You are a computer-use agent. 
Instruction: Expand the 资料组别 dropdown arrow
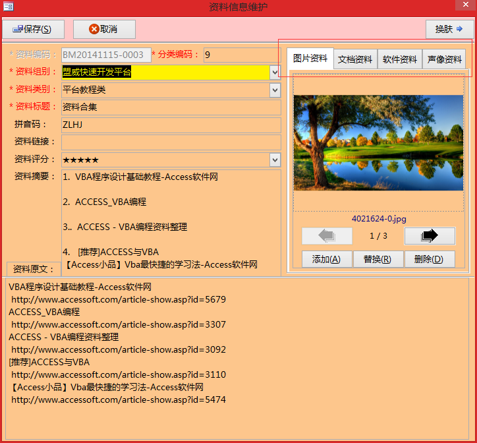275,73
